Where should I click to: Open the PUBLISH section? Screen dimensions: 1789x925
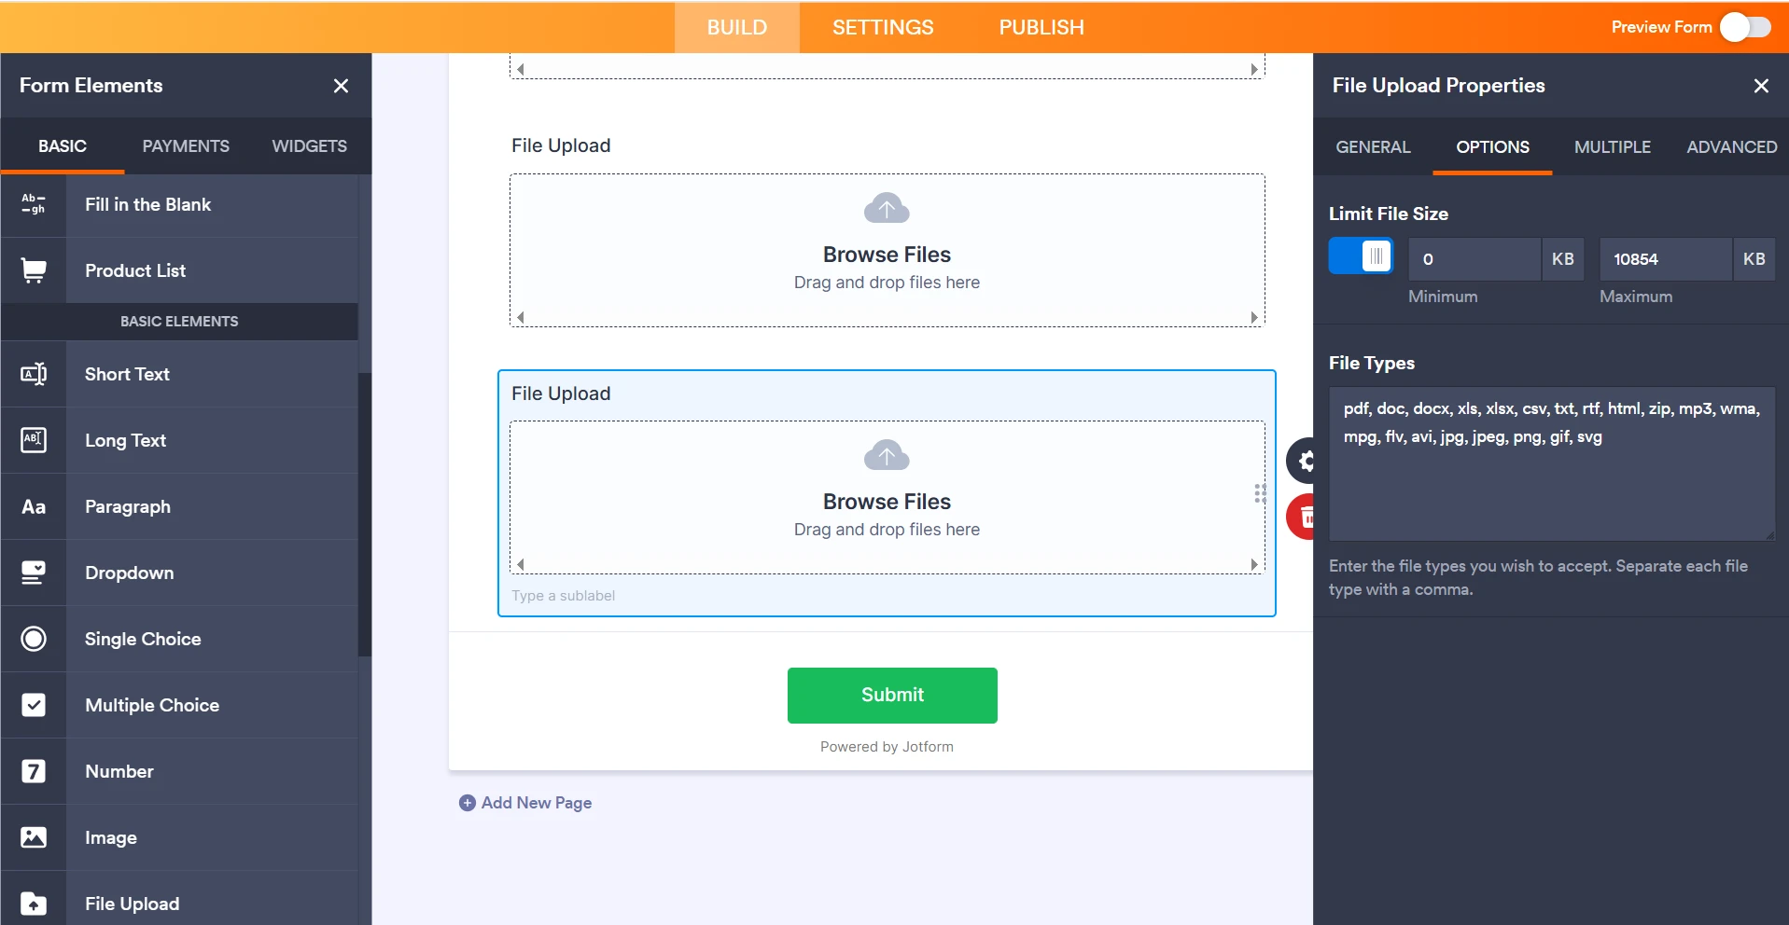[x=1041, y=27]
